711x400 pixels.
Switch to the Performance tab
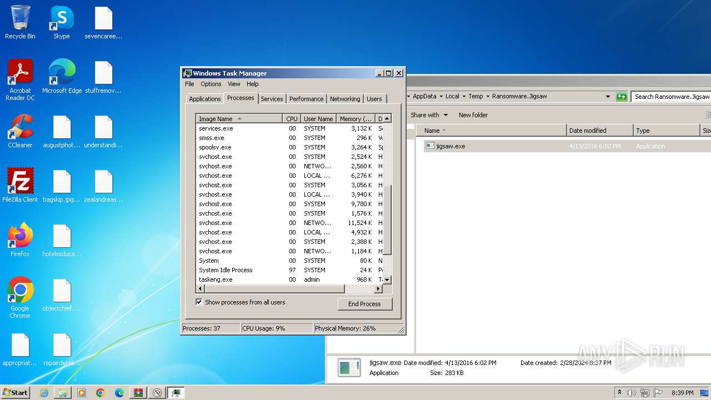(306, 99)
